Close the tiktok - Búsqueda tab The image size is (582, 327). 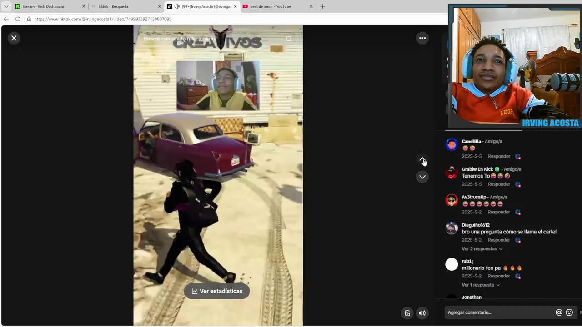tap(160, 6)
